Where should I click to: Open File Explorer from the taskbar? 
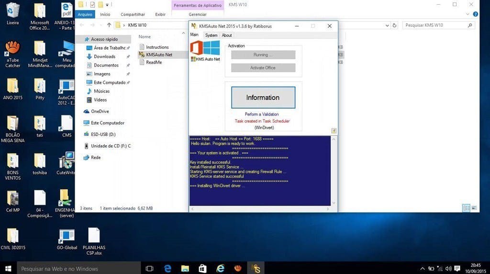click(x=185, y=268)
